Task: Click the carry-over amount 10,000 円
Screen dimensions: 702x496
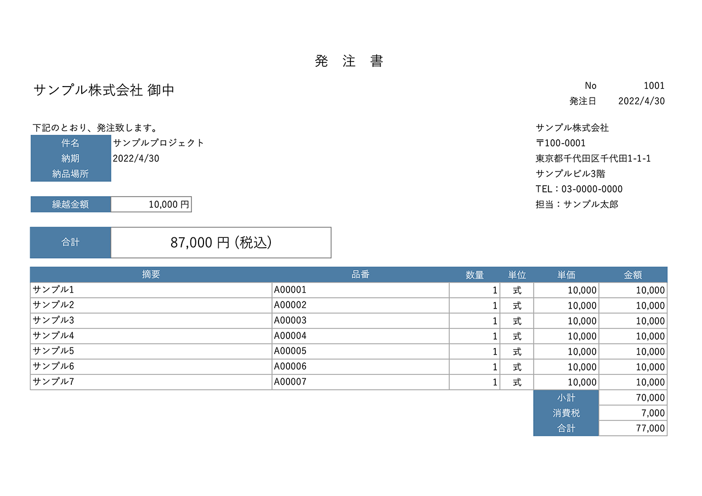Action: click(151, 204)
